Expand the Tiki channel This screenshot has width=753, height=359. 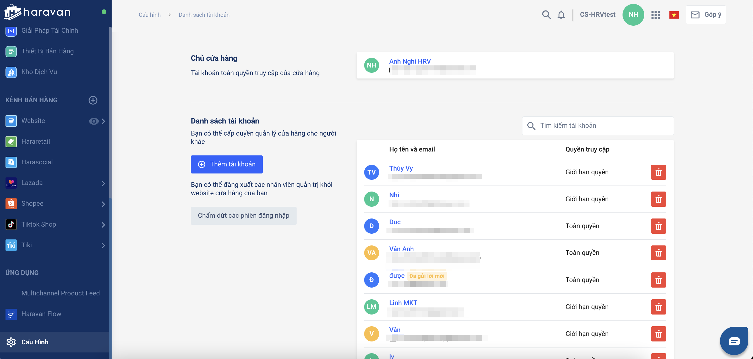103,245
